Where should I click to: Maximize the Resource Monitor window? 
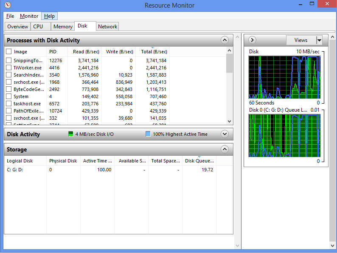(x=312, y=4)
